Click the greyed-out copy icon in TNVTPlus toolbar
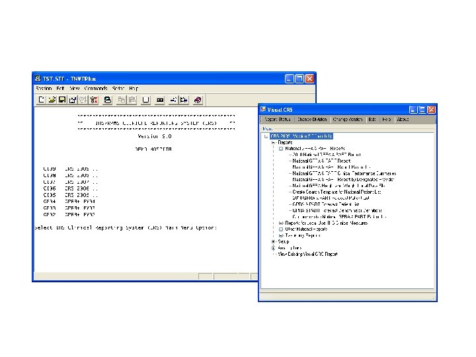The height and width of the screenshot is (357, 476). (x=122, y=100)
